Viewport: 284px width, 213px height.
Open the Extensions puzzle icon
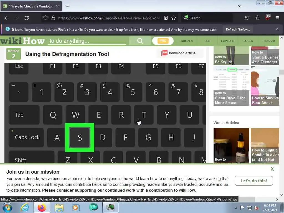point(257,18)
